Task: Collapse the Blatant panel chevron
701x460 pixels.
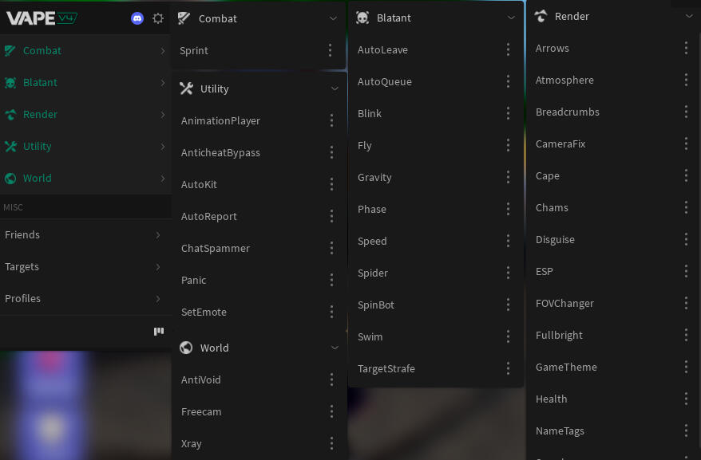Action: pos(511,18)
